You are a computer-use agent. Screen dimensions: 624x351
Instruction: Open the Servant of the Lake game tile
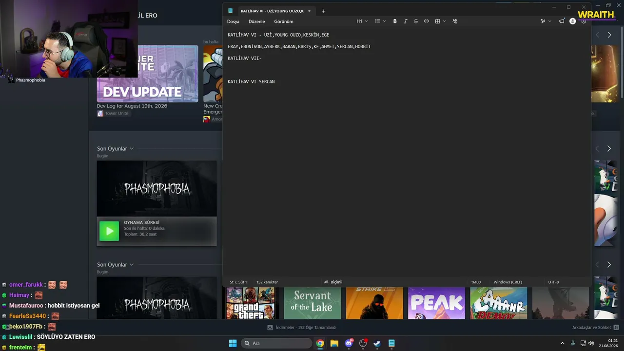pyautogui.click(x=312, y=303)
